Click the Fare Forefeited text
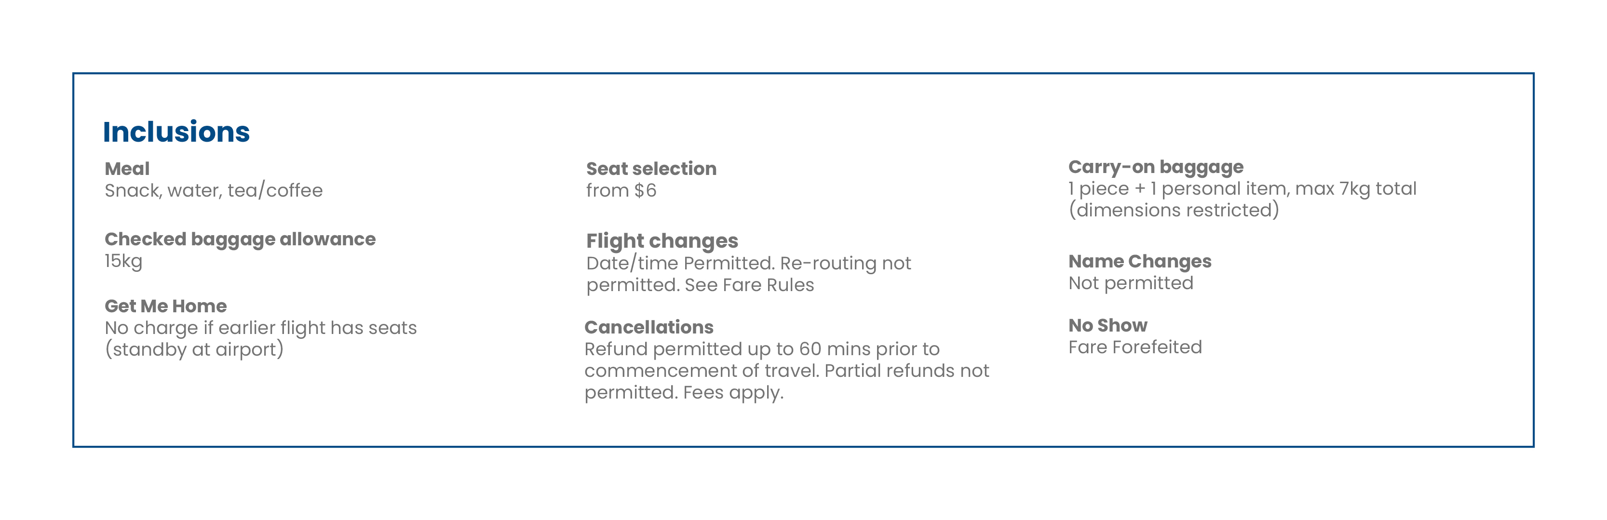Screen dimensions: 1607x520 pos(1135,347)
